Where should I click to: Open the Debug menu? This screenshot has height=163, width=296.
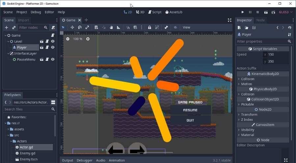36,12
